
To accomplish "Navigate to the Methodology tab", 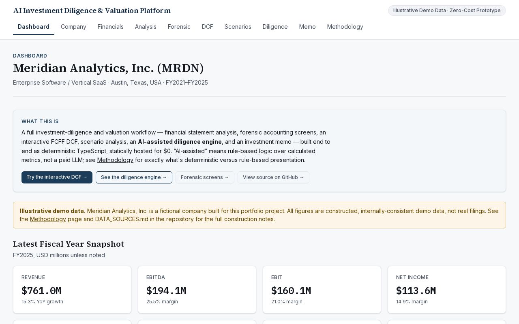I will coord(345,27).
